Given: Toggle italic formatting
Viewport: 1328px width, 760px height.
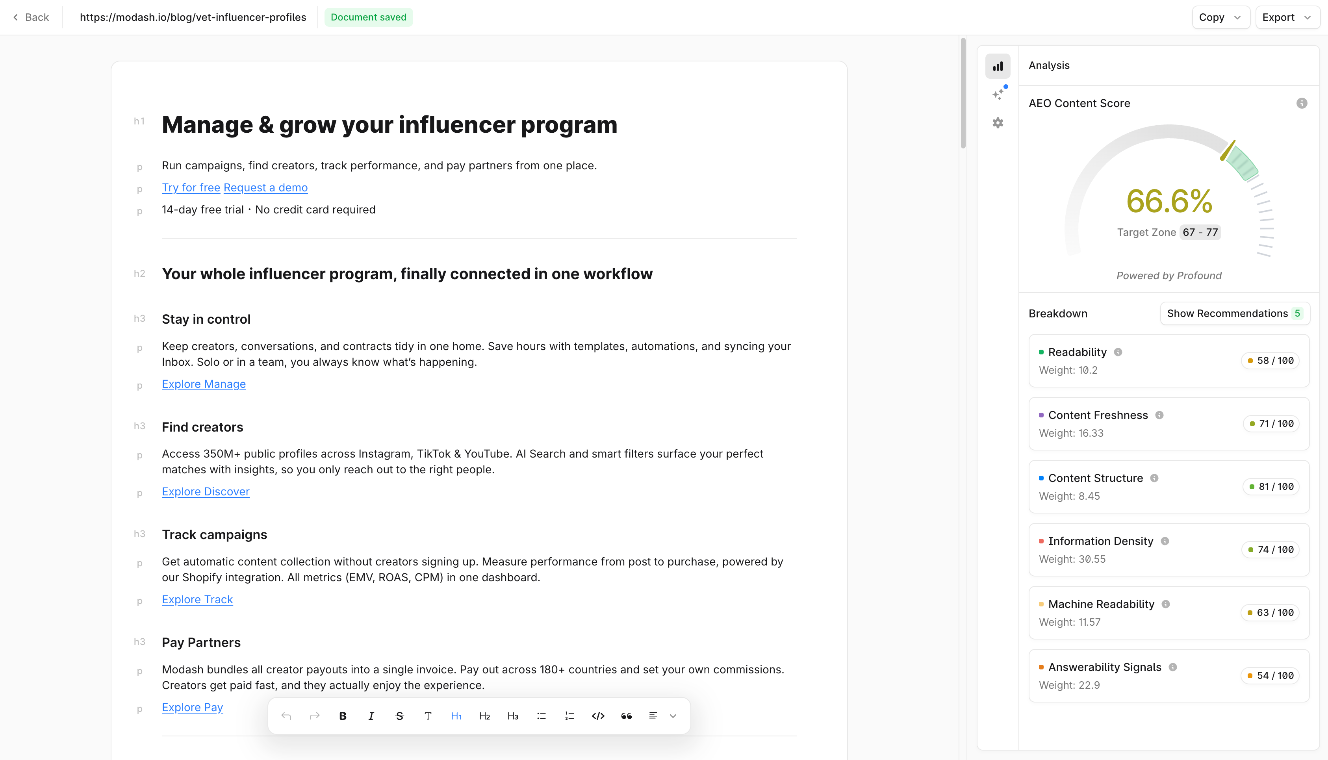Looking at the screenshot, I should [x=371, y=716].
